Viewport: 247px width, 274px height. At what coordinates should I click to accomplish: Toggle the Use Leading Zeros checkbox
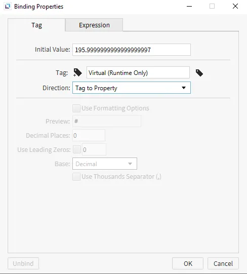coord(77,149)
